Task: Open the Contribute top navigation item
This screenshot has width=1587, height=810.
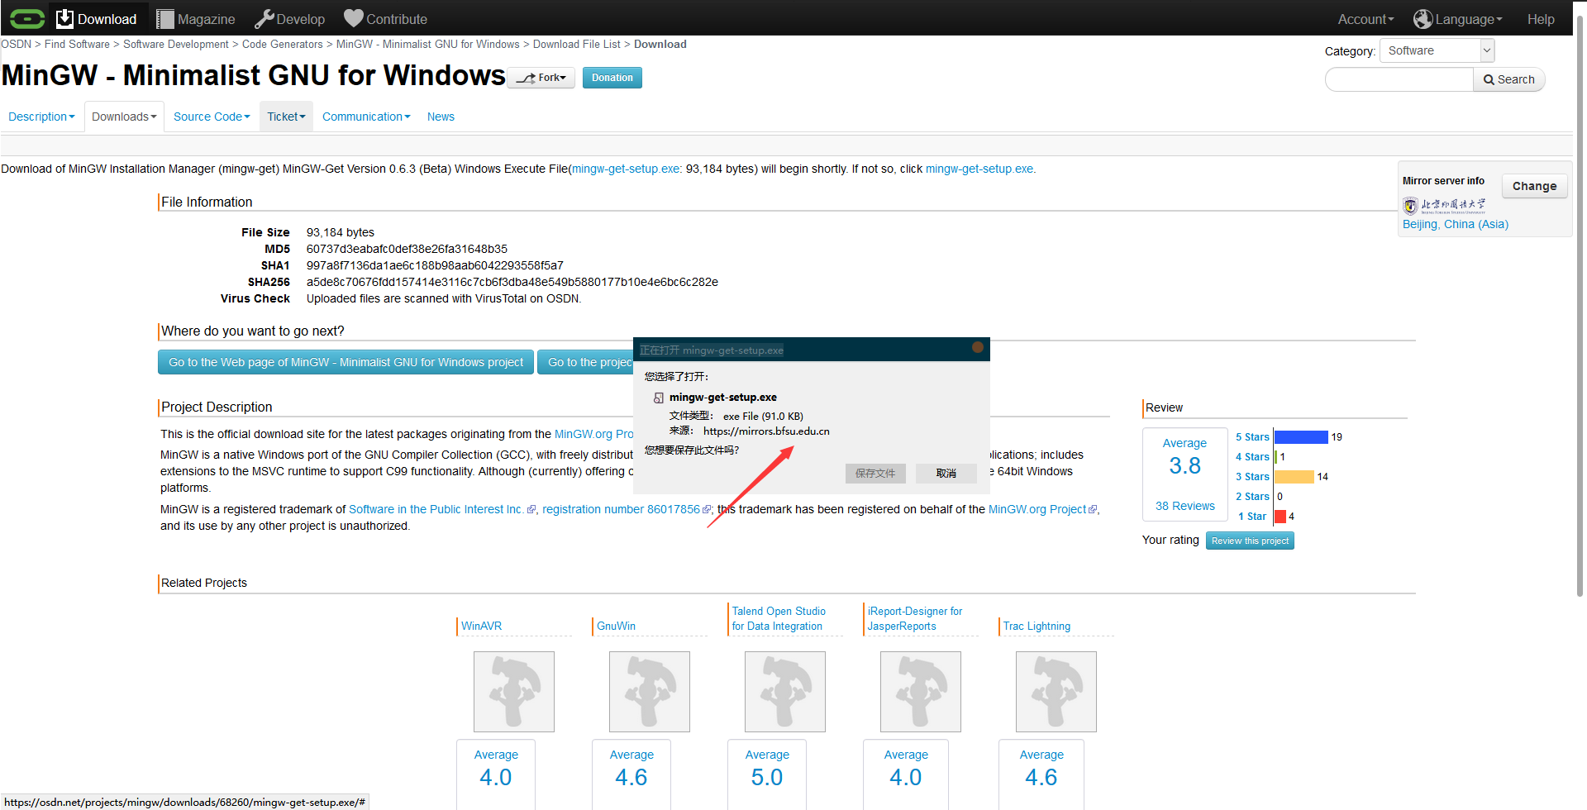Action: (385, 19)
